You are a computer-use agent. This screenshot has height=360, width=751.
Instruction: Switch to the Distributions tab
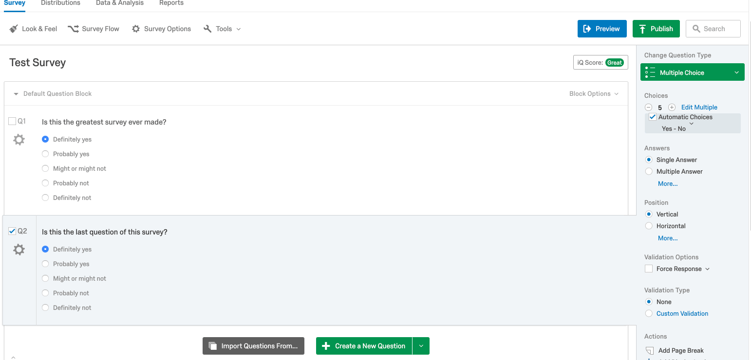(x=61, y=3)
